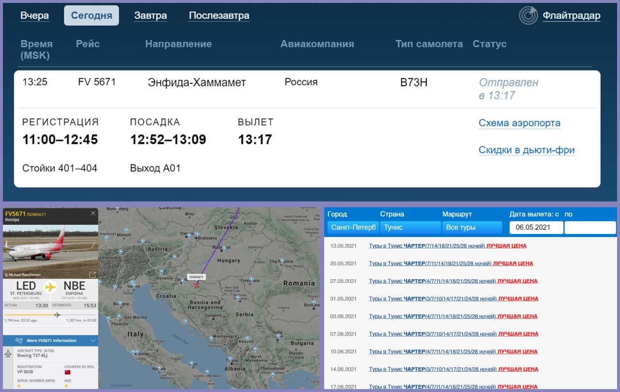Click the LED origin airport code

tap(26, 286)
